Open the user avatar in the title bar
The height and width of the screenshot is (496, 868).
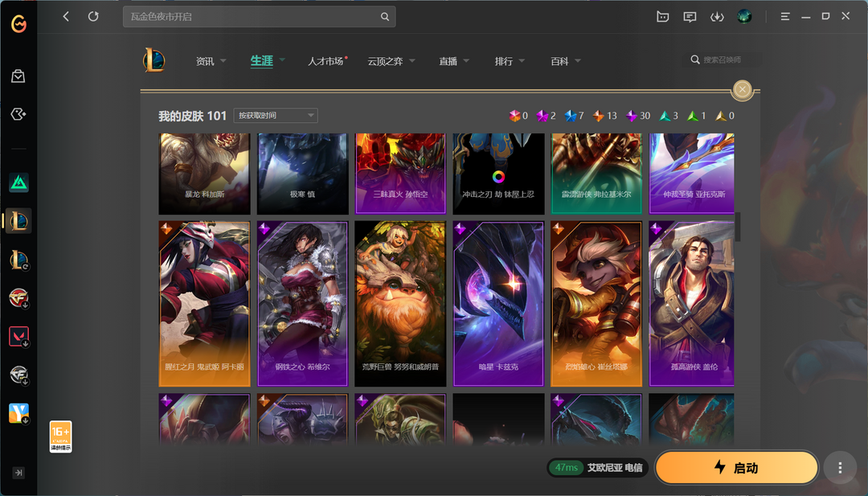pos(744,17)
